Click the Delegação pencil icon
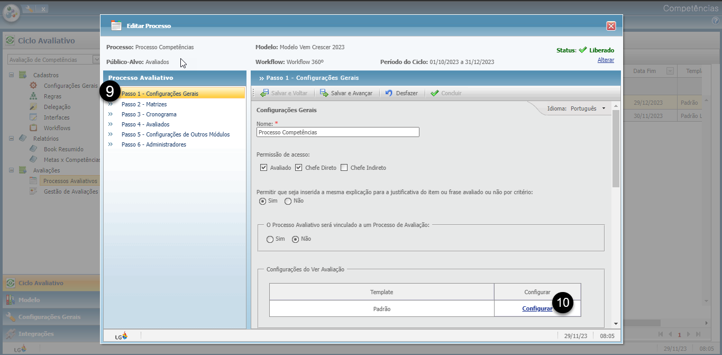Image resolution: width=722 pixels, height=355 pixels. (x=33, y=107)
